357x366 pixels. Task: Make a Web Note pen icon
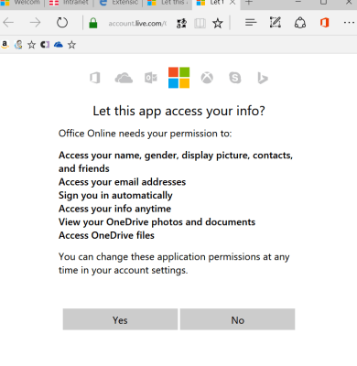click(x=276, y=23)
